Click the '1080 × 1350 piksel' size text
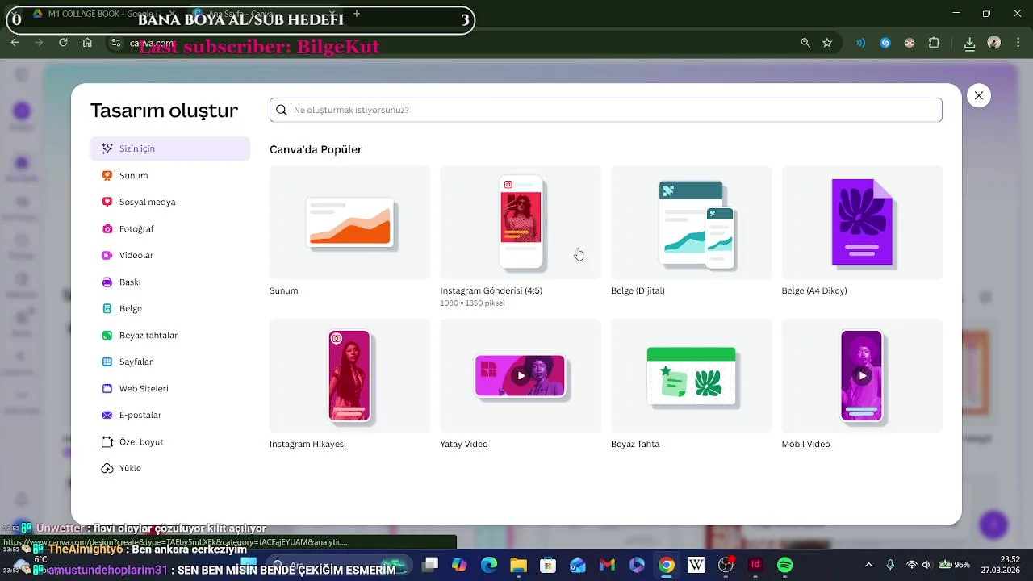The height and width of the screenshot is (581, 1033). pos(472,303)
